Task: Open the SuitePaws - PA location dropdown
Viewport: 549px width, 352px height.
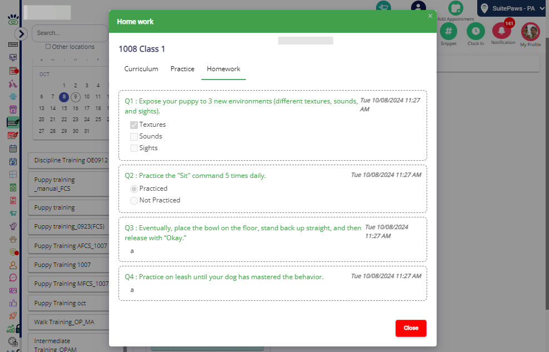Action: (513, 8)
